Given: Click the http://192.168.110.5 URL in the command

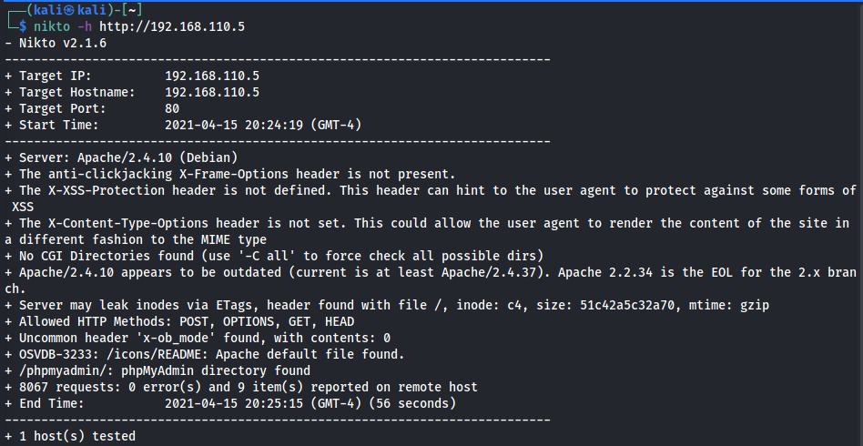Looking at the screenshot, I should point(172,26).
